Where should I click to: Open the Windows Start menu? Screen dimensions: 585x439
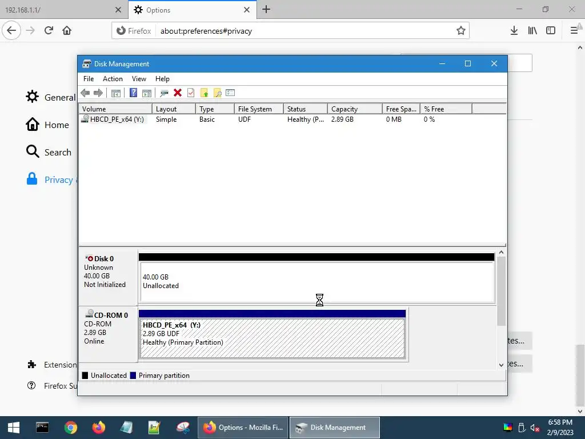click(14, 428)
